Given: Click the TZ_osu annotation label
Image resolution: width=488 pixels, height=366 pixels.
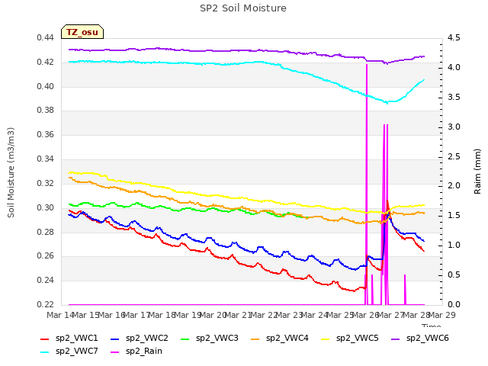Looking at the screenshot, I should 82,32.
